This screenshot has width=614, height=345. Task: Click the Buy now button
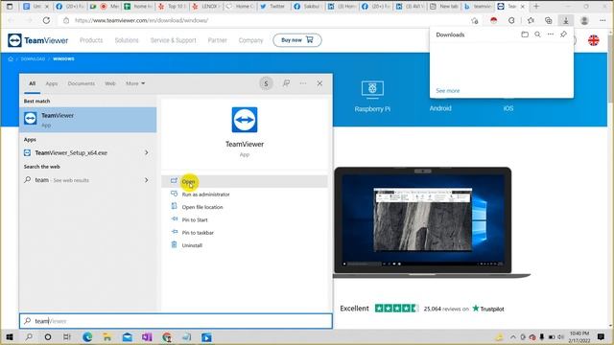297,40
